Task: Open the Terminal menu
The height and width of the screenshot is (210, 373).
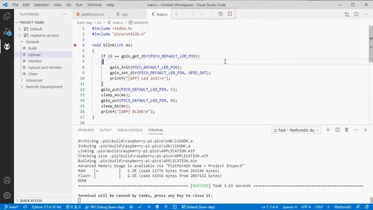Action: 94,5
